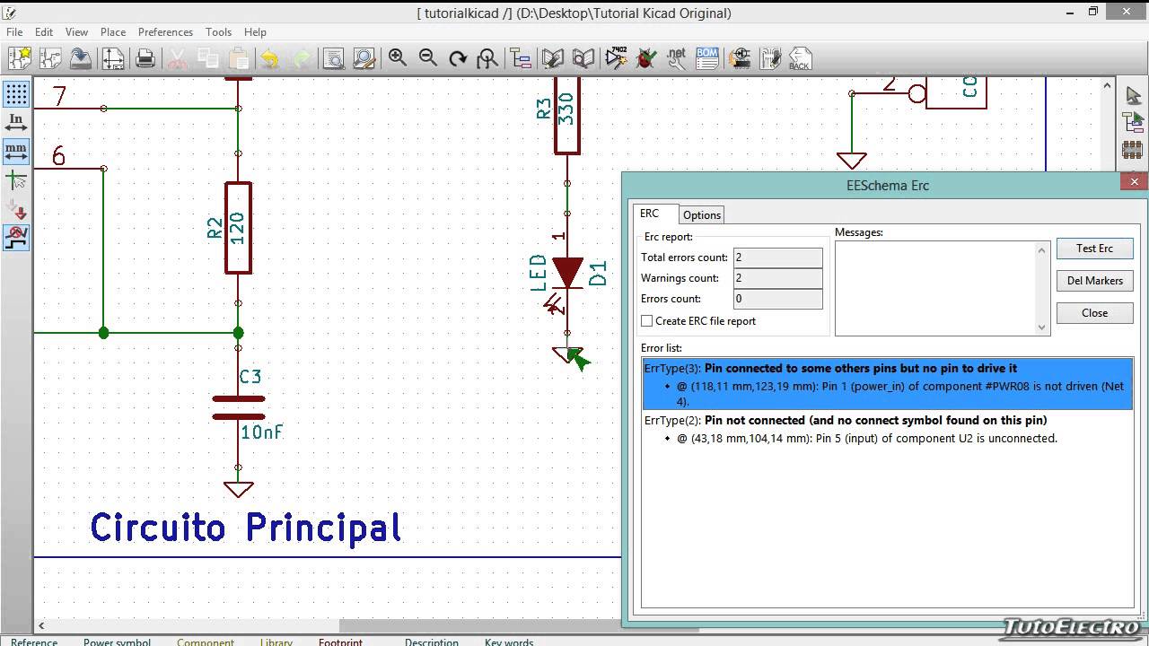Click the BACK import footprint icon
The height and width of the screenshot is (646, 1149).
click(800, 58)
